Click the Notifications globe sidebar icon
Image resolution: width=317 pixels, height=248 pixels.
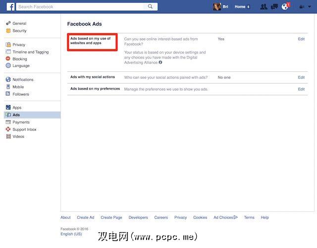point(8,79)
